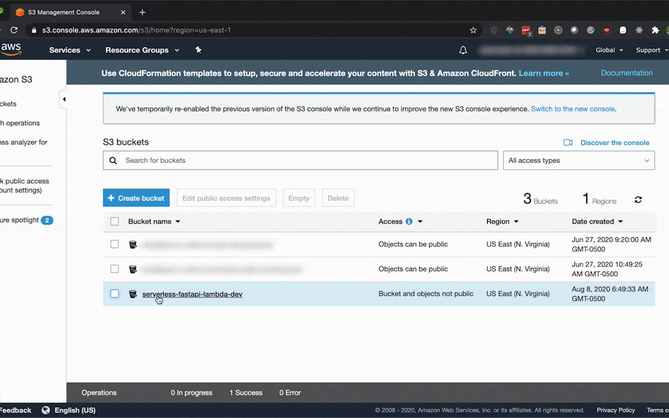Open the Bucket name sort dropdown
This screenshot has height=418, width=669.
[x=178, y=221]
